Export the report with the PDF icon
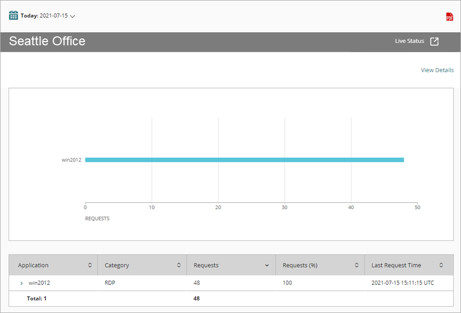The width and height of the screenshot is (461, 313). click(449, 17)
